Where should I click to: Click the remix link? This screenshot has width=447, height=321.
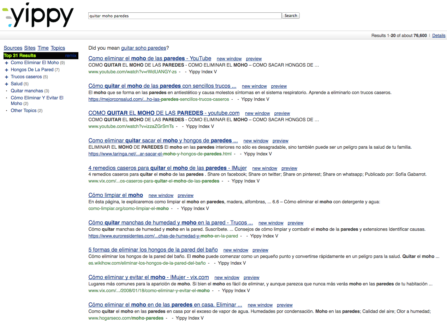[71, 56]
